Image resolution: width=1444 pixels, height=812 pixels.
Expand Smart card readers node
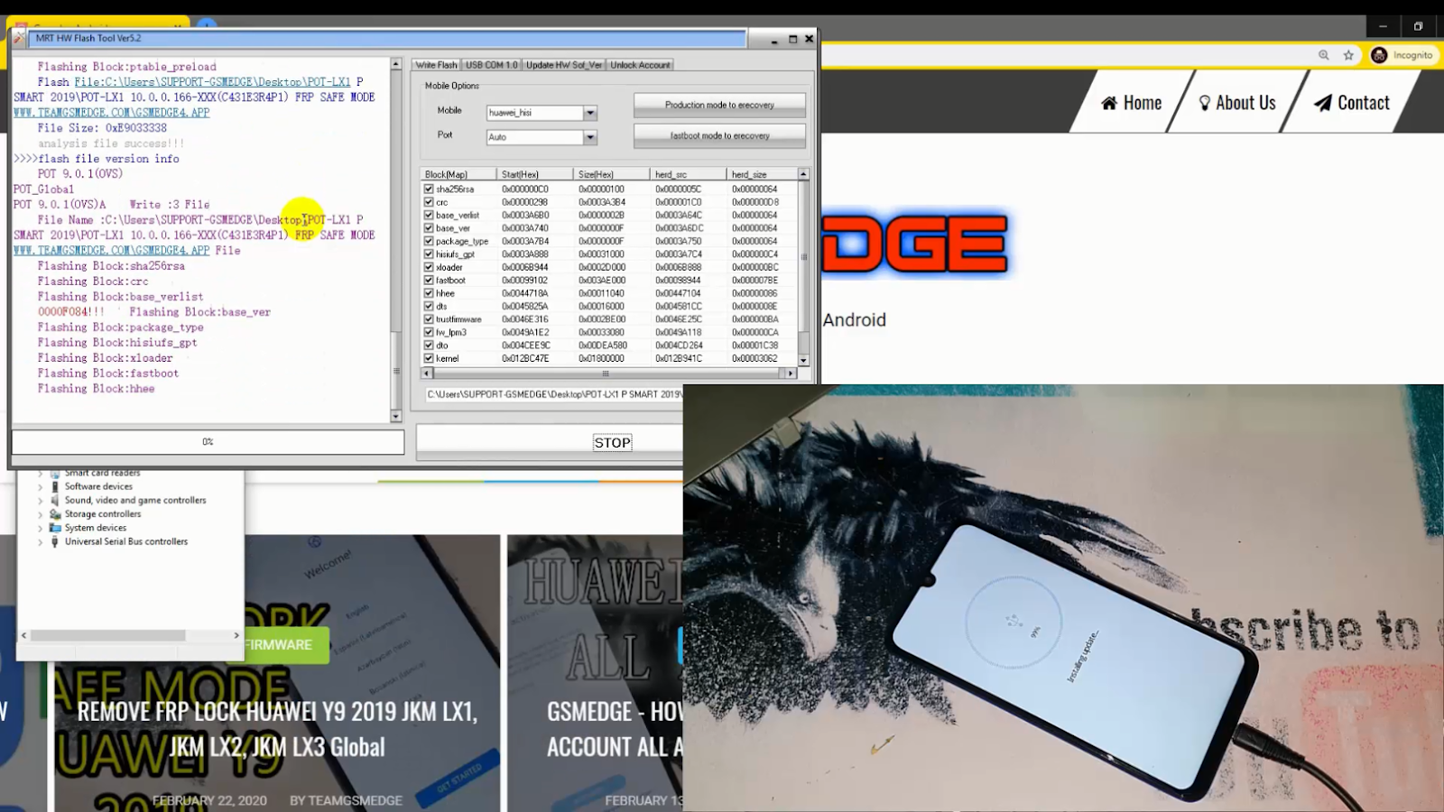(41, 474)
